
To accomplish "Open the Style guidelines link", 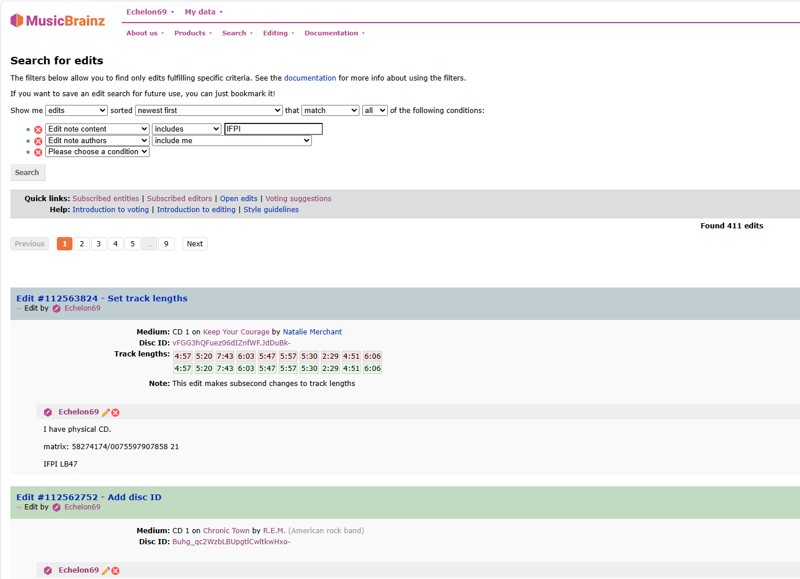I will [x=271, y=210].
